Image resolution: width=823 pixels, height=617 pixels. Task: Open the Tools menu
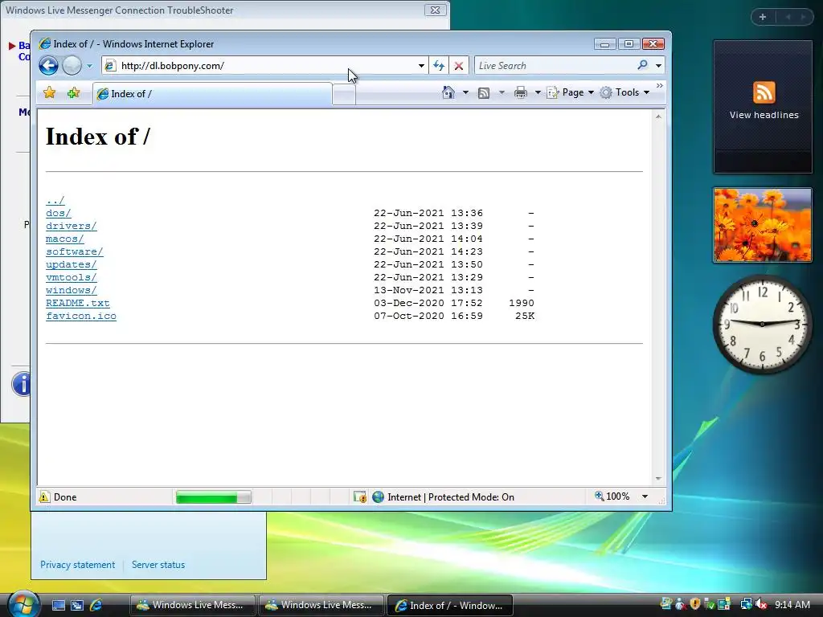pos(625,92)
